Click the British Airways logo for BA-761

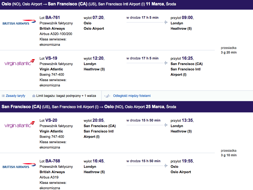pyautogui.click(x=19, y=22)
